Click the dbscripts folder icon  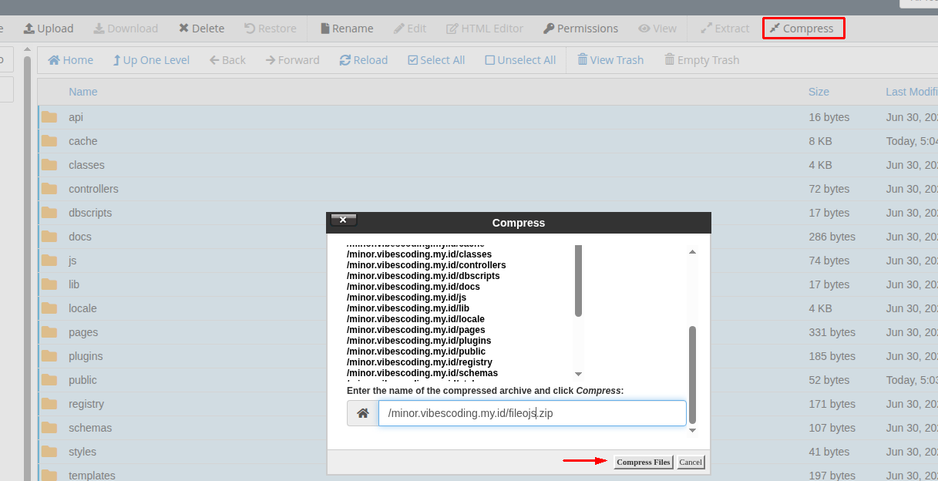50,213
